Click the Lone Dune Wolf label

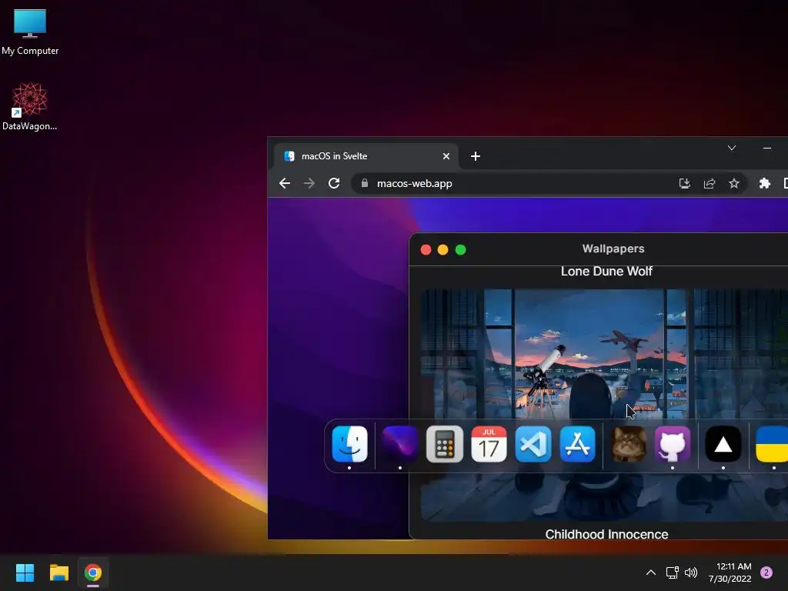[606, 272]
